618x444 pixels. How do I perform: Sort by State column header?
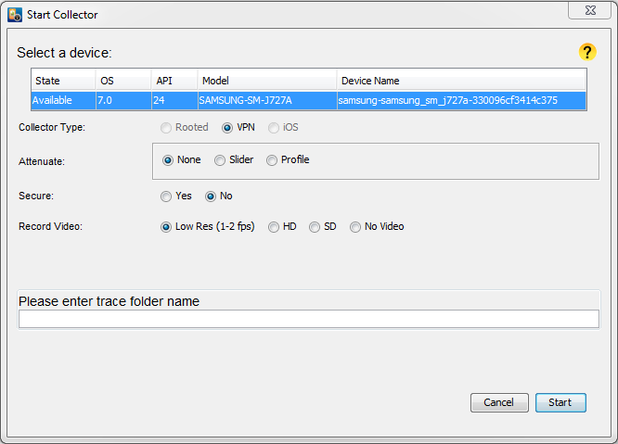click(x=63, y=81)
